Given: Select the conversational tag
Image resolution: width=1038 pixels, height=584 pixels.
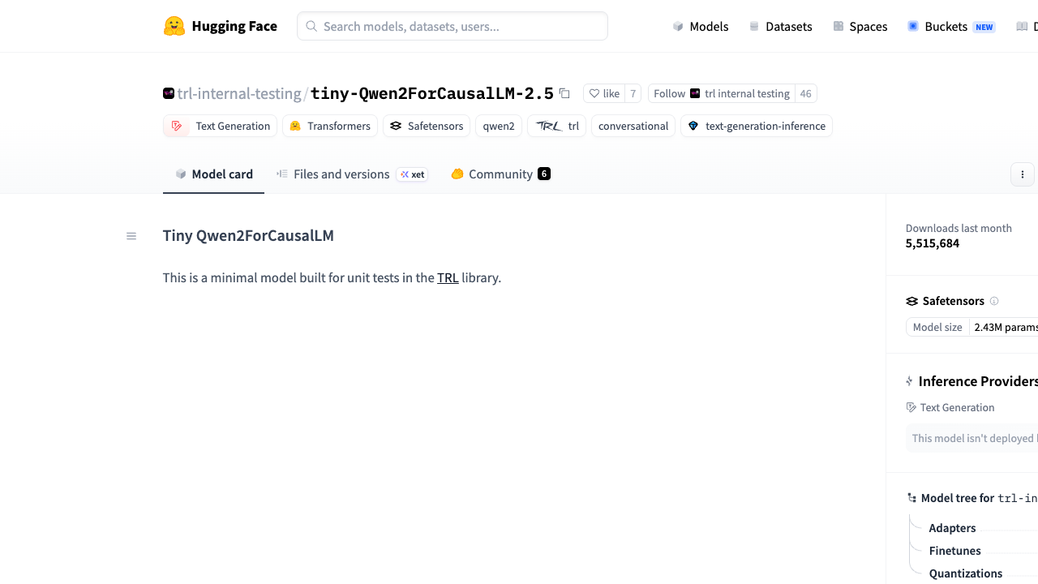Looking at the screenshot, I should pos(633,126).
